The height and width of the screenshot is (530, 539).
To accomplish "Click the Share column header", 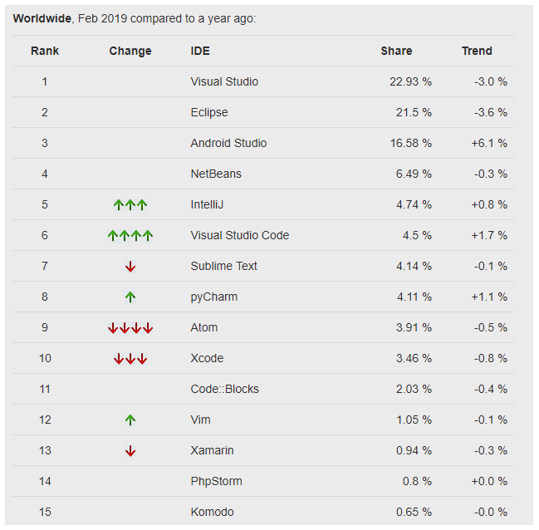I will (x=396, y=51).
